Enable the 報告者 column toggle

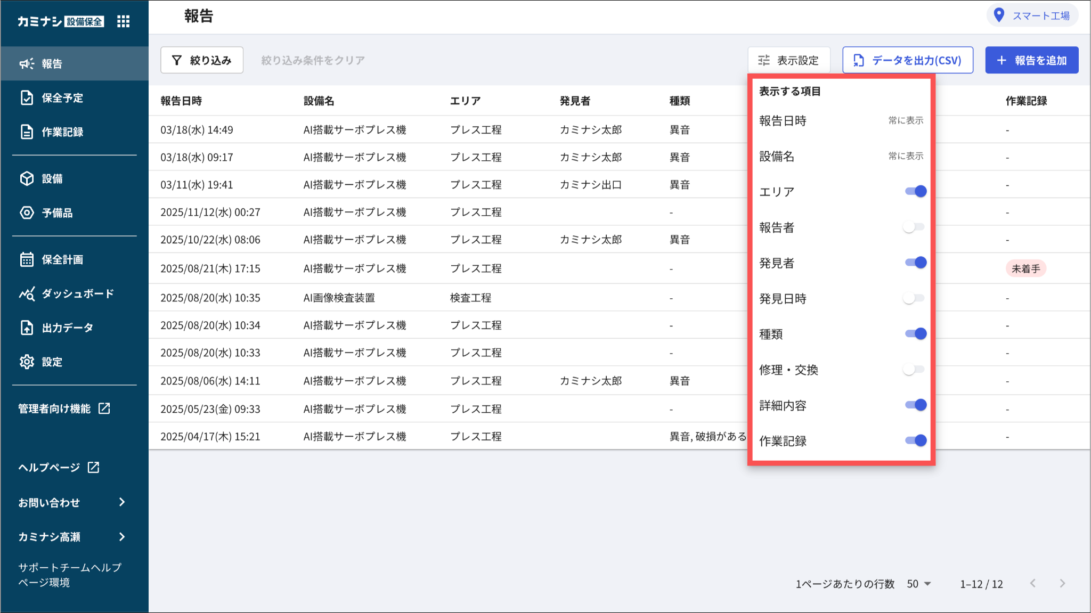[914, 227]
